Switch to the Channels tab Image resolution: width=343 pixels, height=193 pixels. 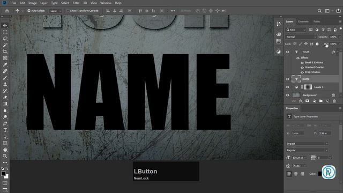point(303,21)
